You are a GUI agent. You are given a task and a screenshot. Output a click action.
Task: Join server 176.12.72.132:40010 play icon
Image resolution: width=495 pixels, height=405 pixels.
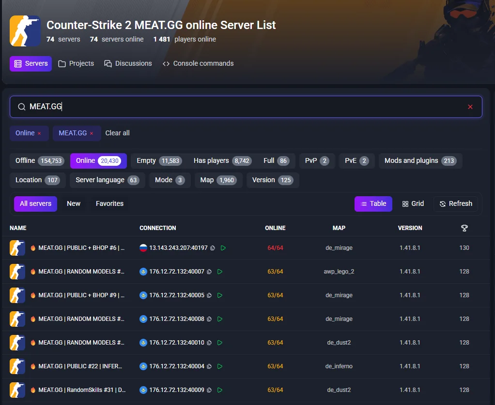tap(220, 343)
